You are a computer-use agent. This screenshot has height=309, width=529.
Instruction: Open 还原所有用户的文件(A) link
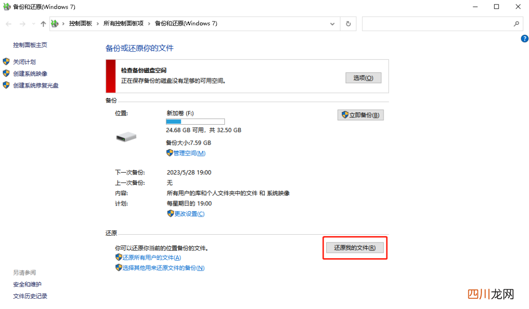[151, 258]
